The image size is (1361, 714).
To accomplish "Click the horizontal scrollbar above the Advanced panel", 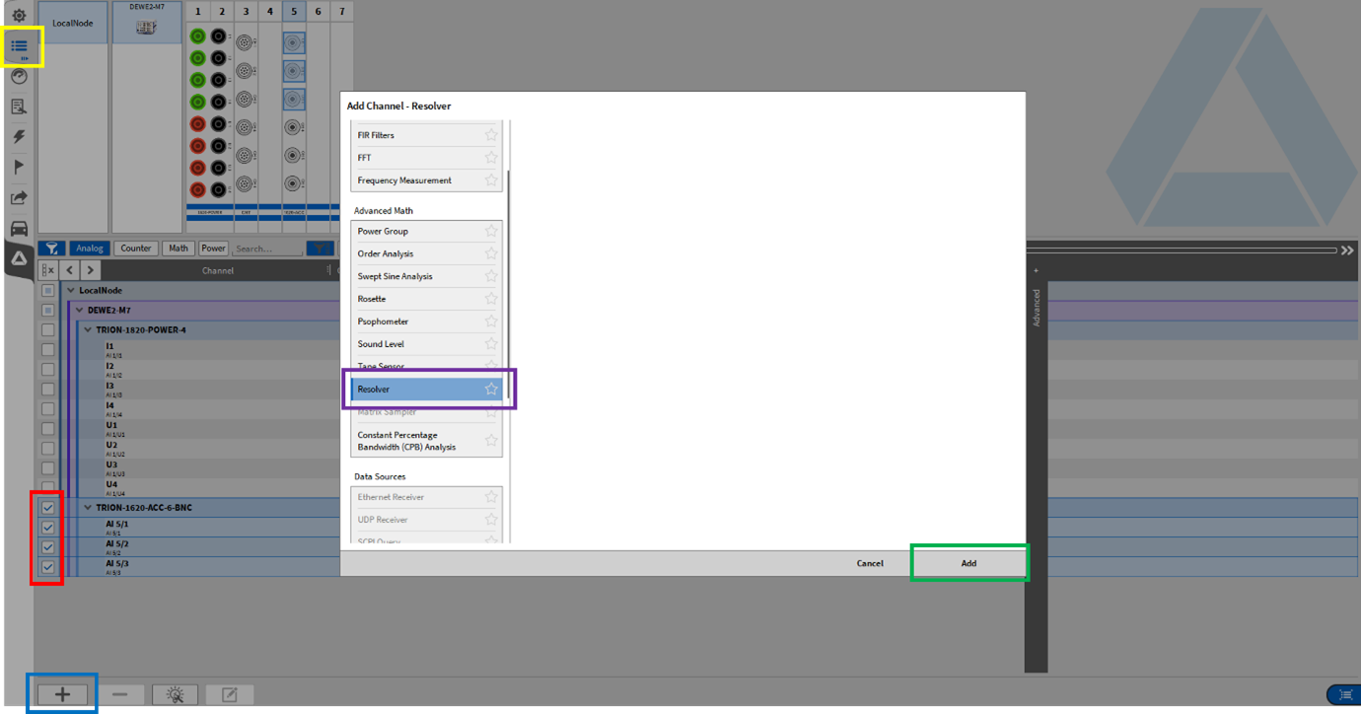I will [1182, 250].
